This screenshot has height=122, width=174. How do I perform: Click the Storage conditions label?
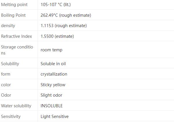coord(17,50)
